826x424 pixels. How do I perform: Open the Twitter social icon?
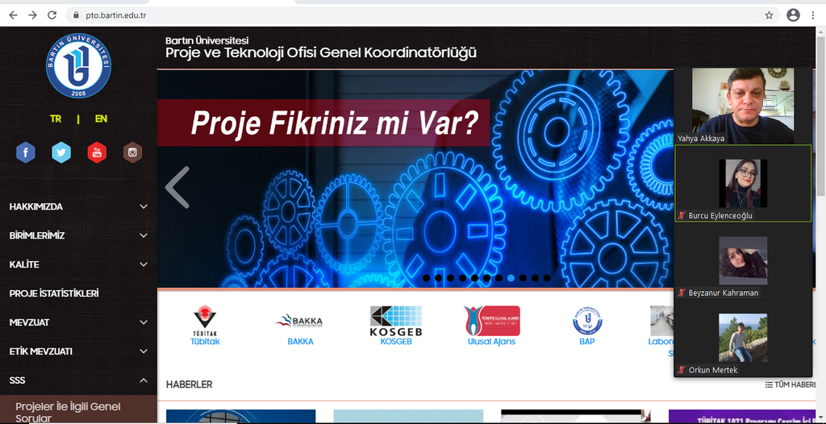point(61,152)
